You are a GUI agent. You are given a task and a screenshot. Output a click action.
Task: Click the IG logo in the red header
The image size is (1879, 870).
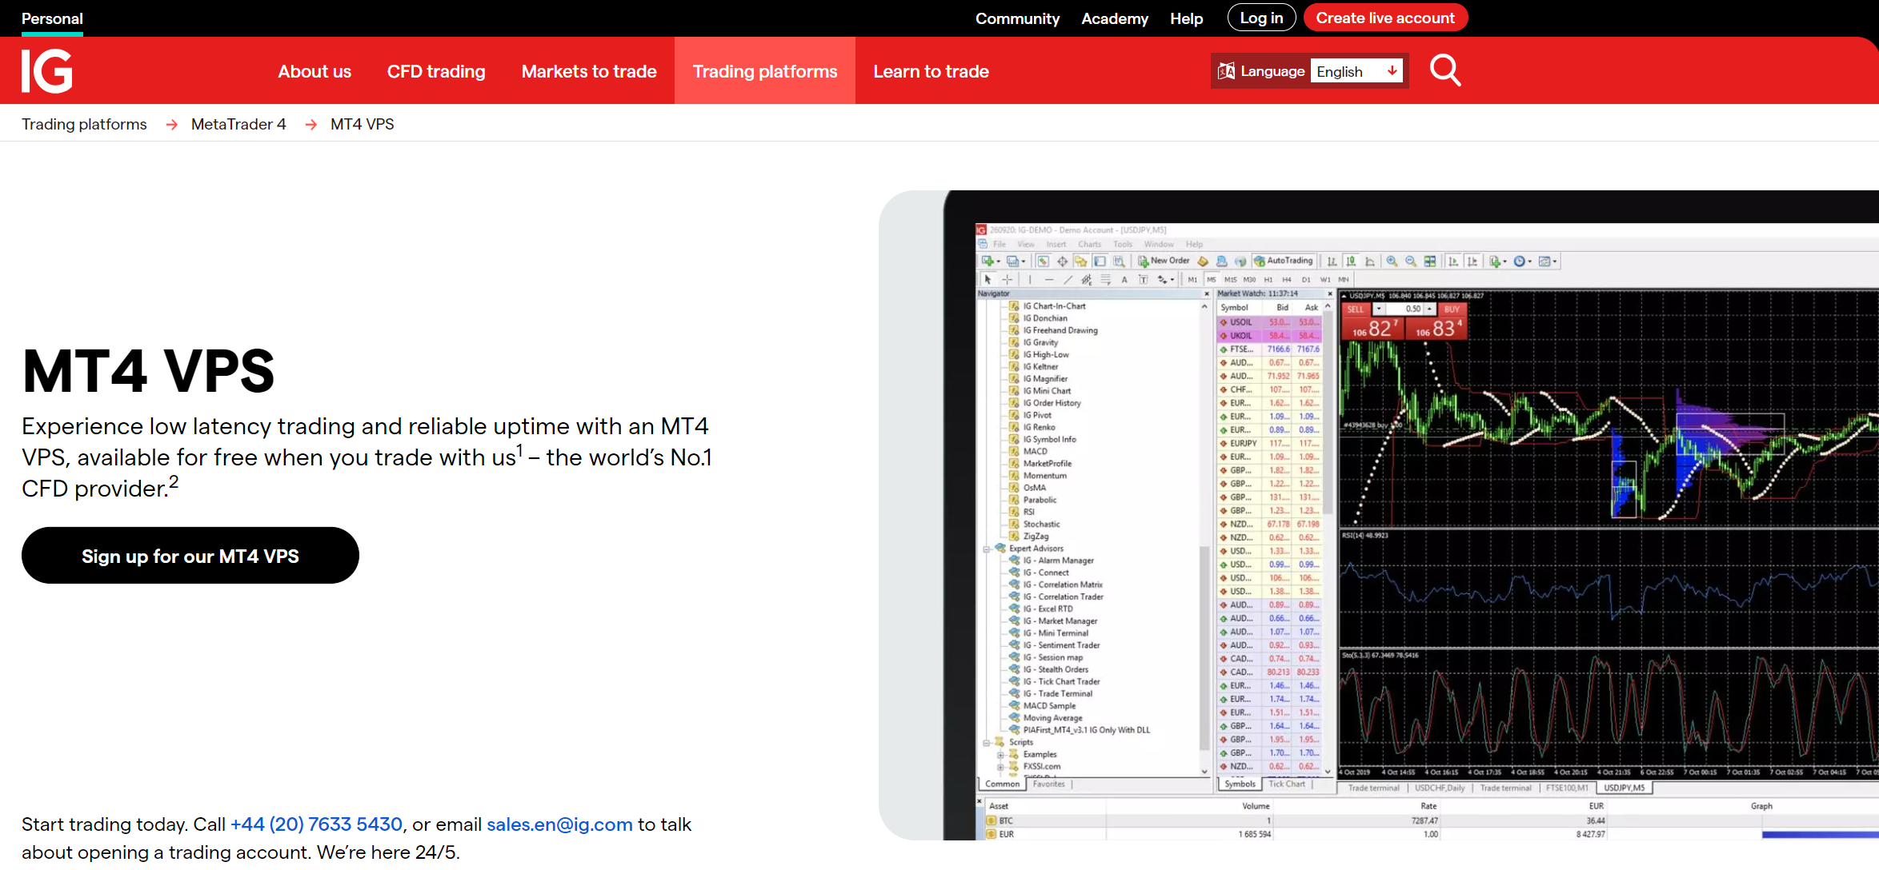(47, 71)
